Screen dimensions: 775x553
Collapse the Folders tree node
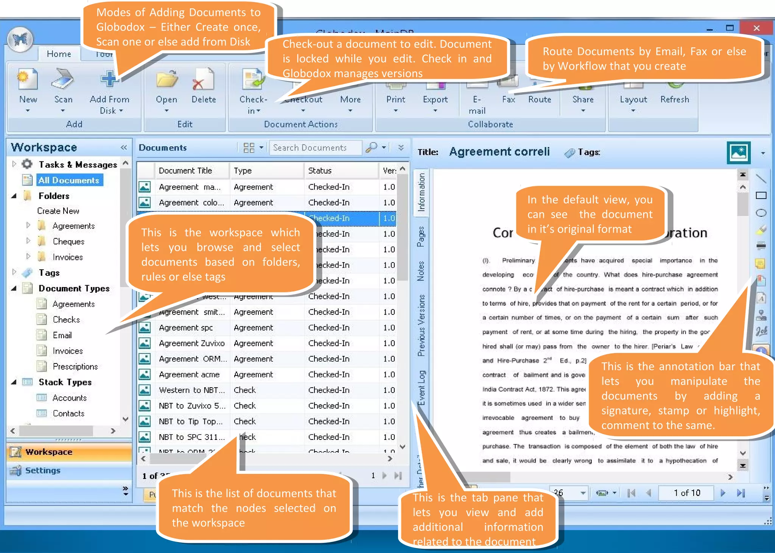pyautogui.click(x=14, y=196)
